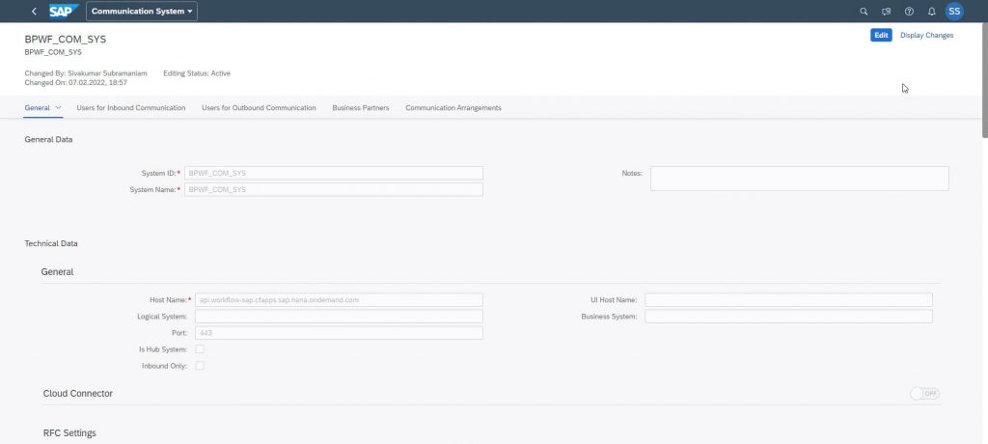Click the Business System field
Image resolution: width=988 pixels, height=444 pixels.
coord(788,316)
